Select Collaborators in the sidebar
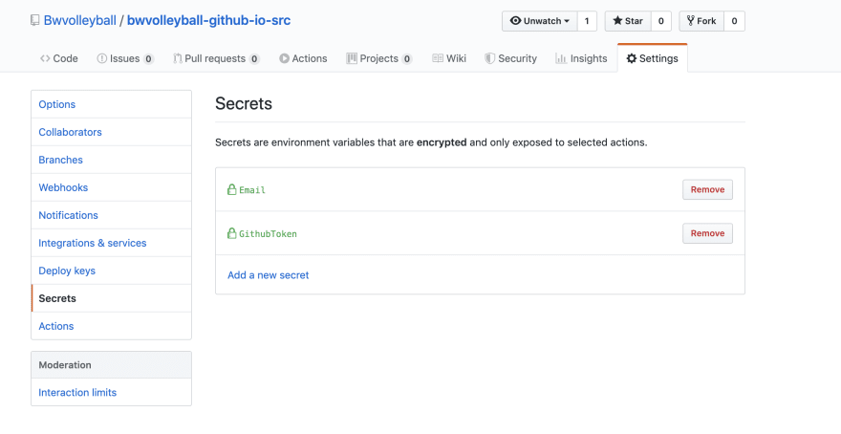 [x=111, y=132]
